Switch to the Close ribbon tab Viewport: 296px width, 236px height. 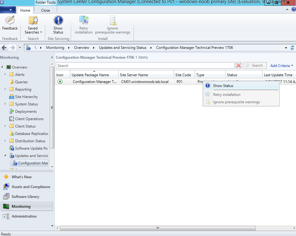click(x=46, y=10)
